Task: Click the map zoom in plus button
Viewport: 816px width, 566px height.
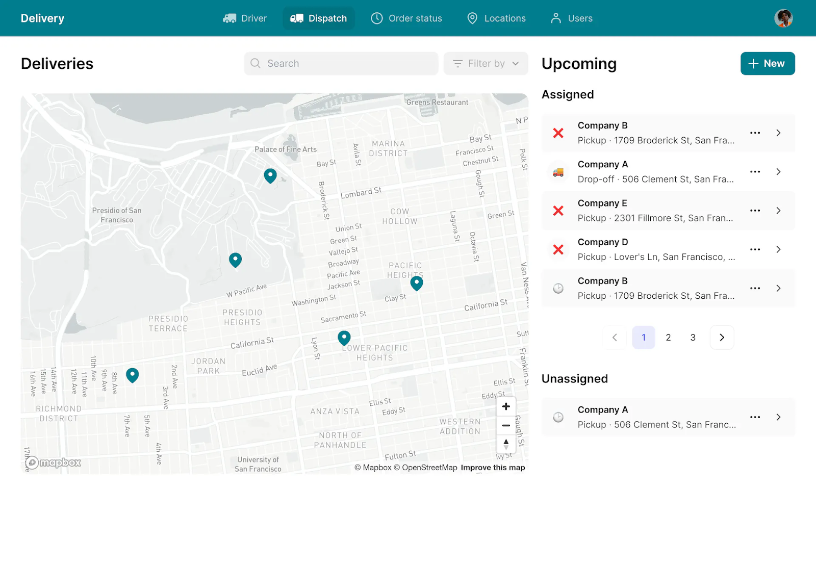Action: click(505, 406)
